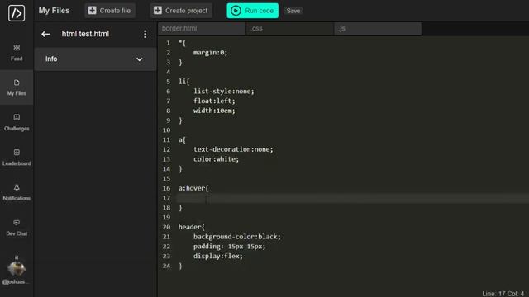529x297 pixels.
Task: Open the three-dot file options menu
Action: [x=145, y=34]
